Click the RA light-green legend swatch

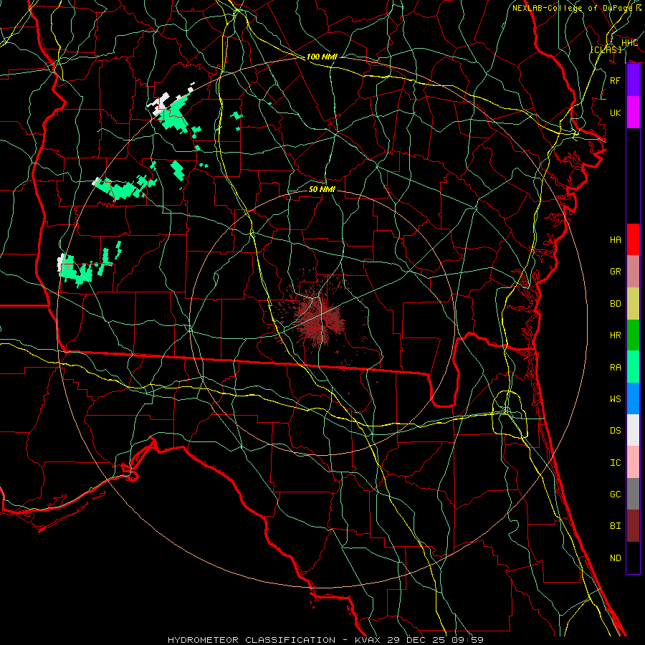pyautogui.click(x=633, y=367)
